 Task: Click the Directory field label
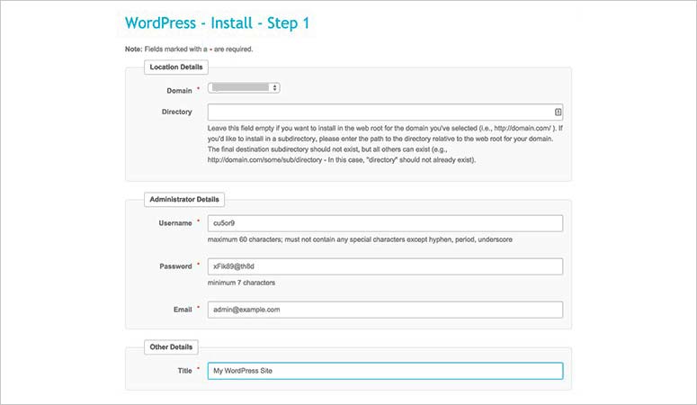tap(176, 112)
